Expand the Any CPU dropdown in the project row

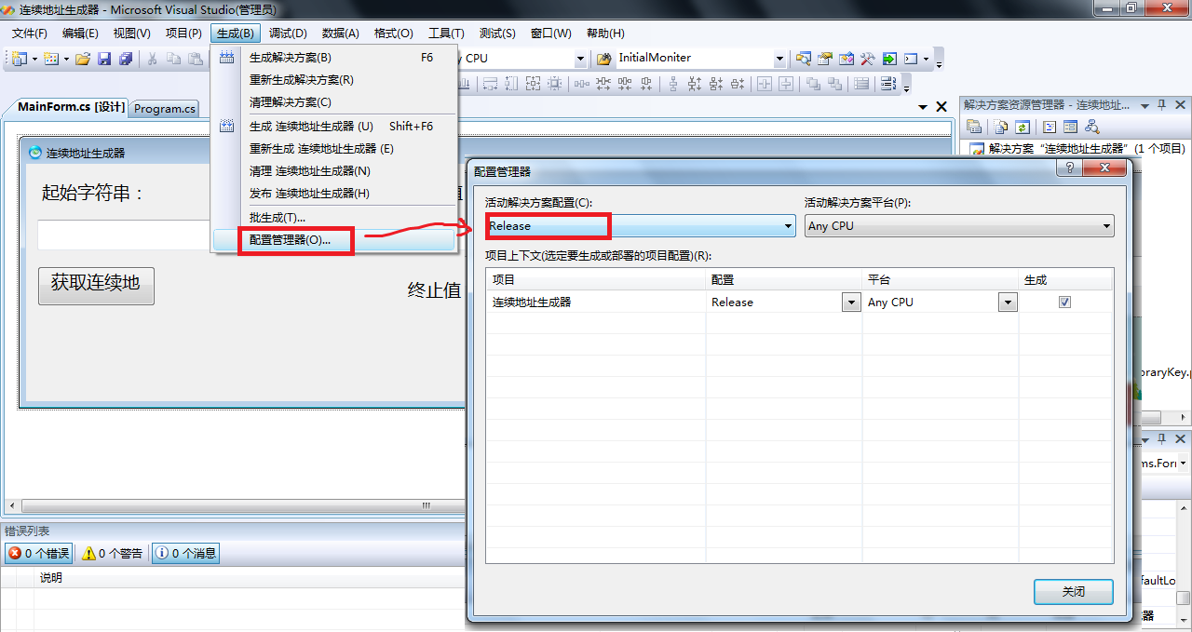click(x=1008, y=303)
